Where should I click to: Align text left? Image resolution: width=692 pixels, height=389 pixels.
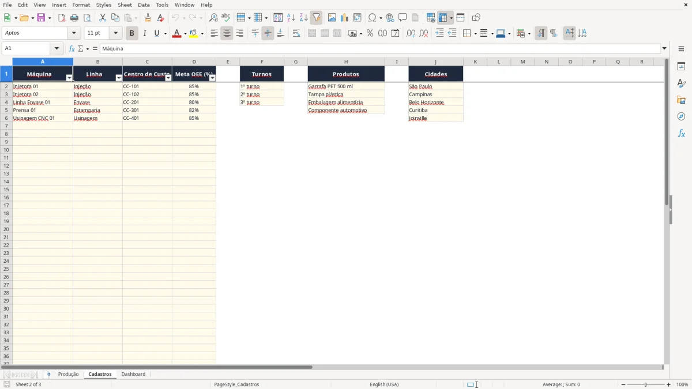coord(215,33)
